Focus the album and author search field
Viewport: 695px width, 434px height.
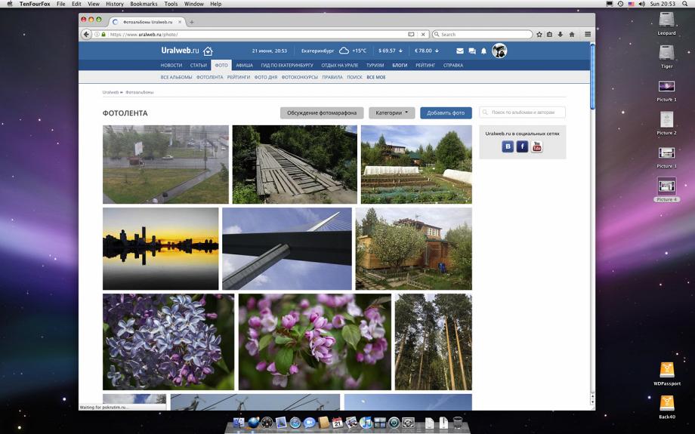[x=522, y=112]
